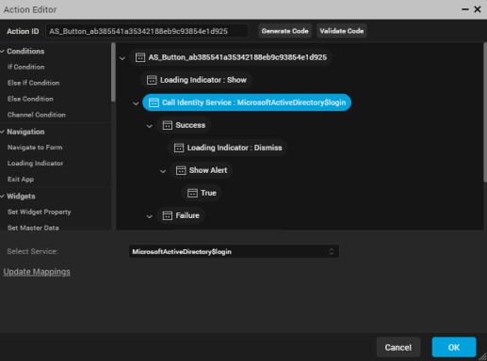Screen dimensions: 487x361
Task: Collapse the Failure branch
Action: (149, 216)
